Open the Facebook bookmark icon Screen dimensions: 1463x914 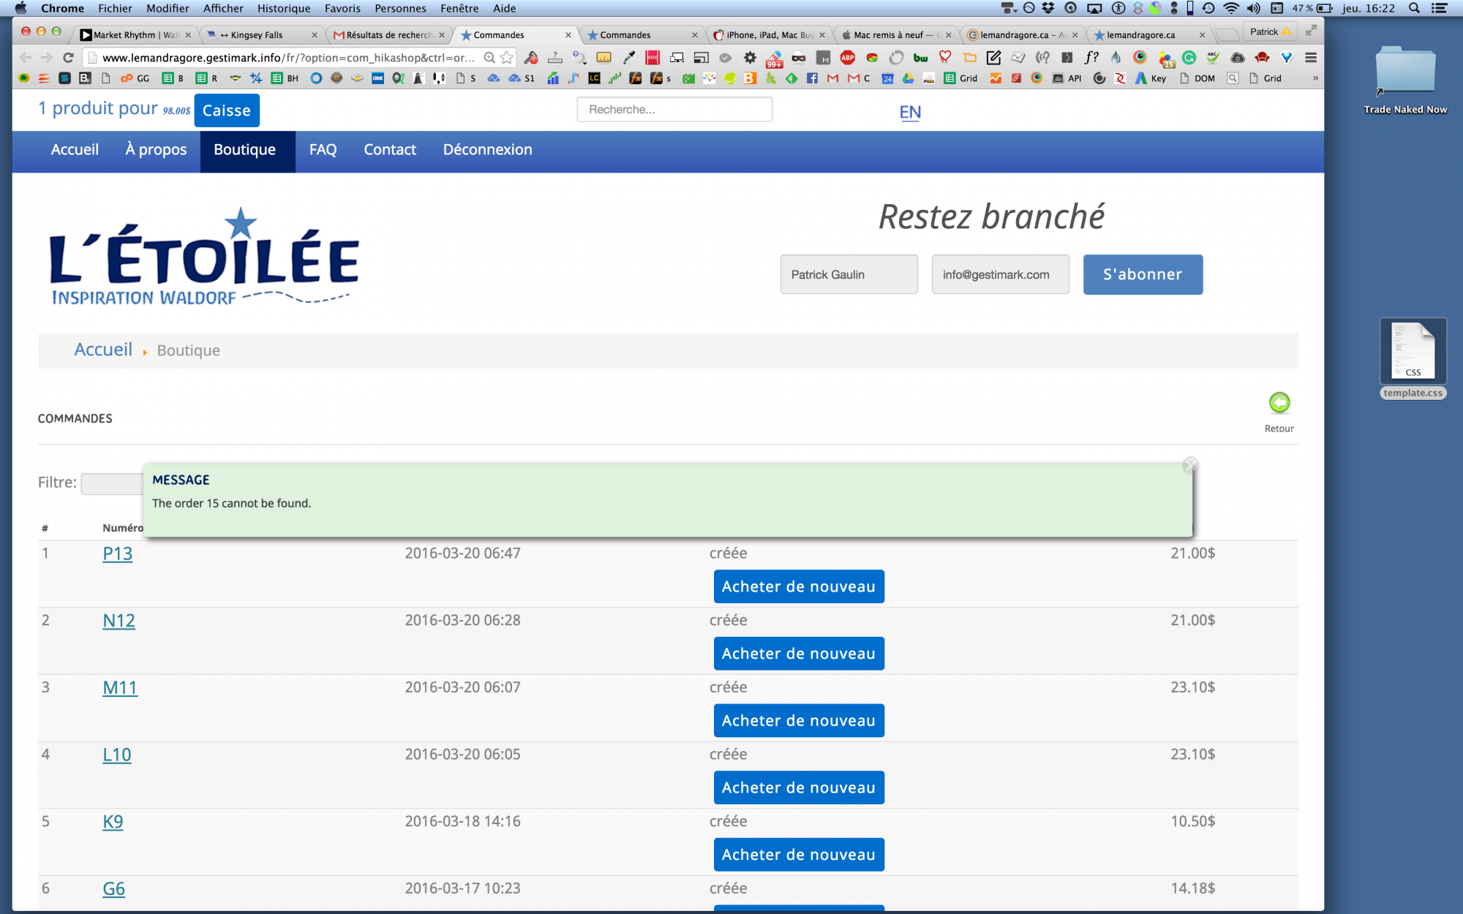tap(812, 78)
